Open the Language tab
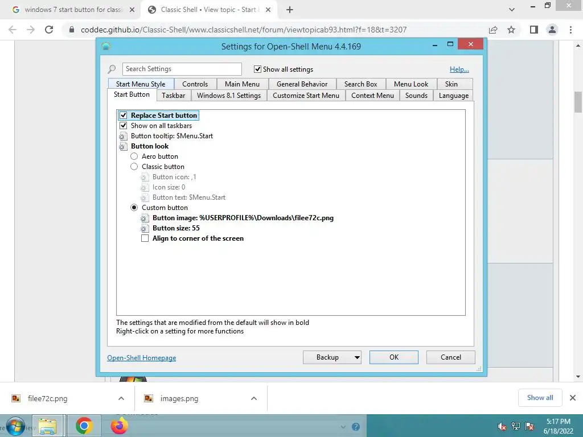Viewport: 583px width, 437px height. 454,96
